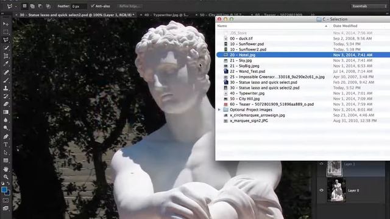The height and width of the screenshot is (219, 390).
Task: Select file 21 - SkyBig.jpeg
Action: [x=244, y=66]
